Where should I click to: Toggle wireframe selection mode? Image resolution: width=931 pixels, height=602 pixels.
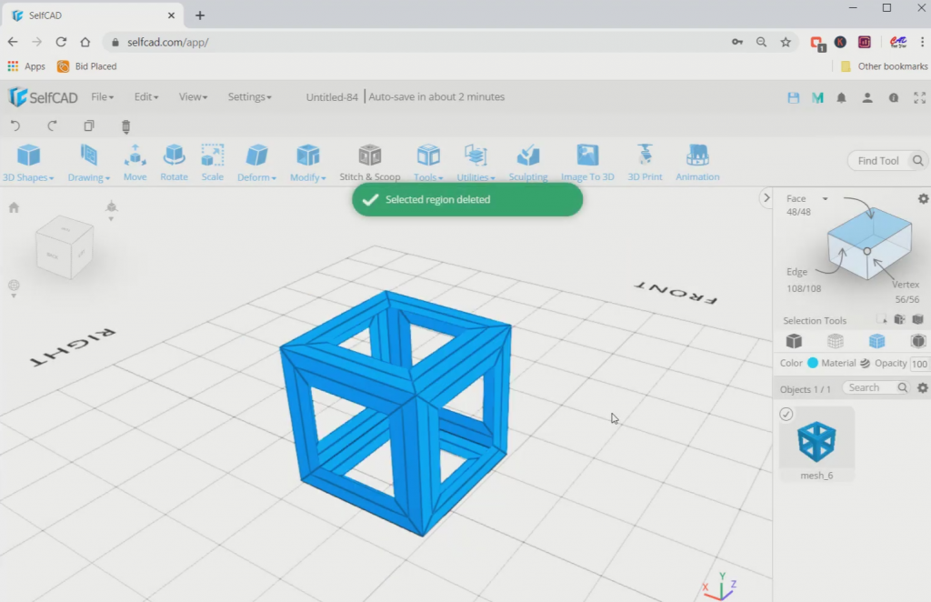coord(835,340)
